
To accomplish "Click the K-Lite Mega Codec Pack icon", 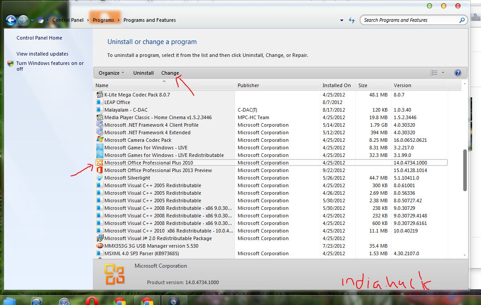I will (x=99, y=94).
